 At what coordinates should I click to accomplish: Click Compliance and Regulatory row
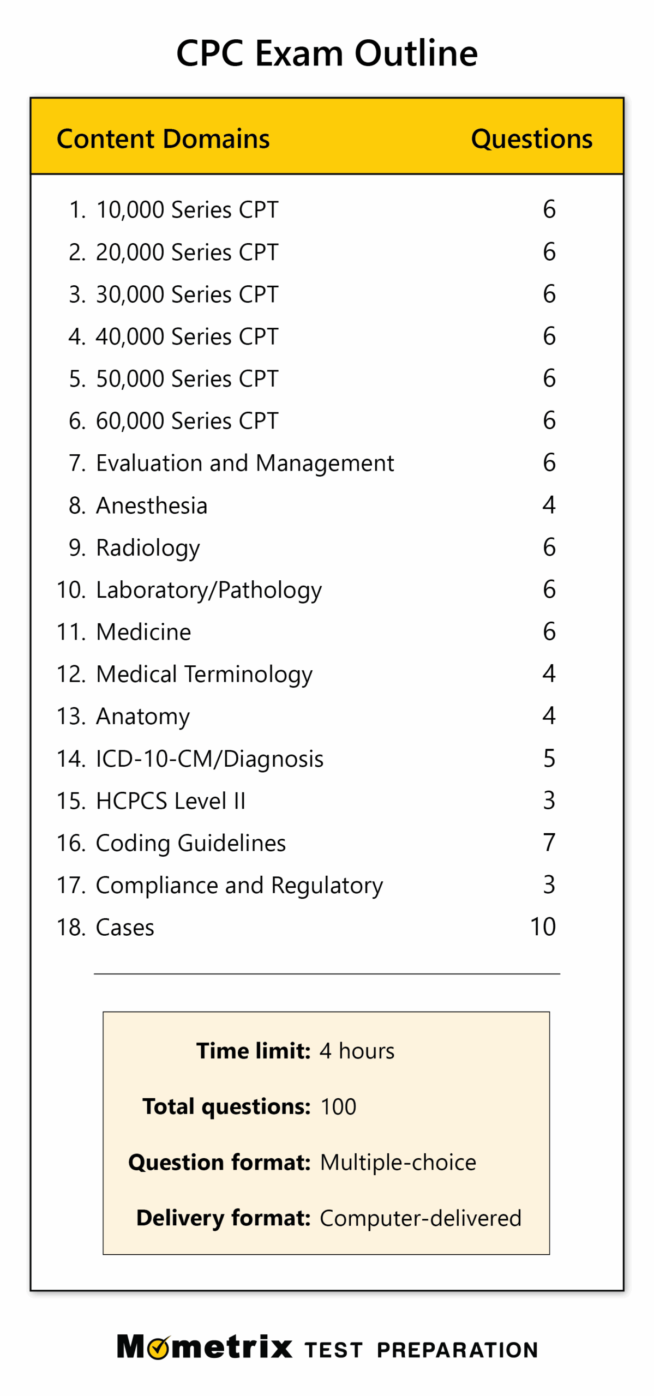(239, 885)
